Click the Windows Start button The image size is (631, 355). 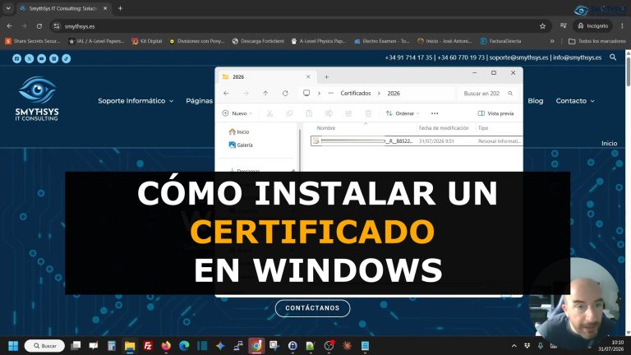click(13, 346)
